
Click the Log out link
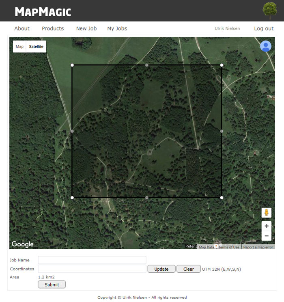(264, 28)
